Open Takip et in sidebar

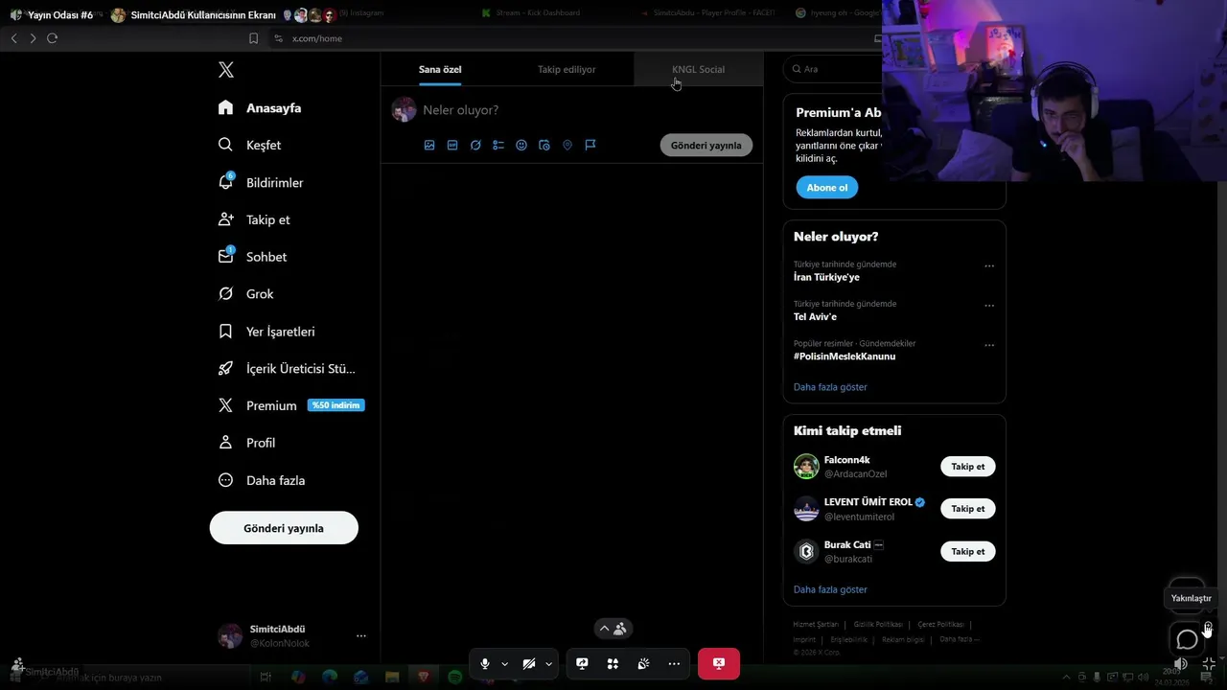click(254, 219)
